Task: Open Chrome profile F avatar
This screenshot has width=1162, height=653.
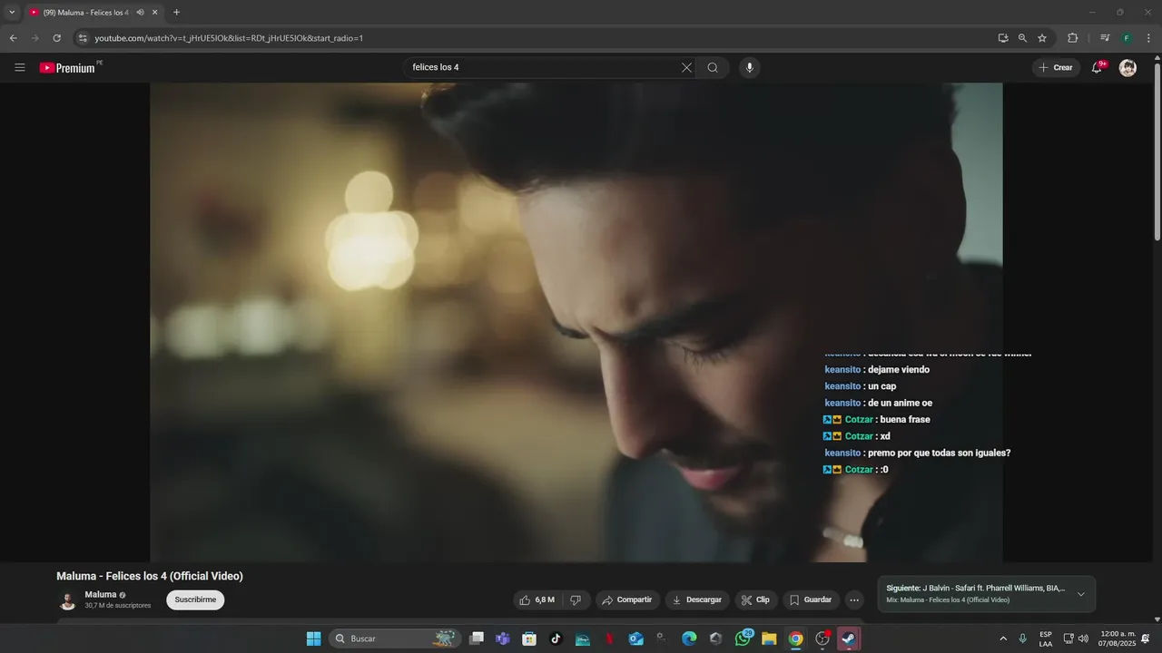Action: pyautogui.click(x=1127, y=38)
